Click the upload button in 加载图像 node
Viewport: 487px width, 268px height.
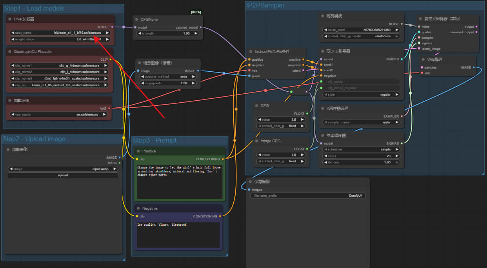[63, 176]
